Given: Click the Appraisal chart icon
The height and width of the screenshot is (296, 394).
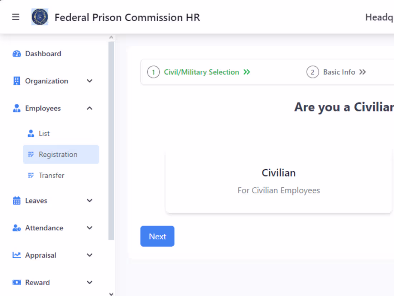Looking at the screenshot, I should coord(16,255).
